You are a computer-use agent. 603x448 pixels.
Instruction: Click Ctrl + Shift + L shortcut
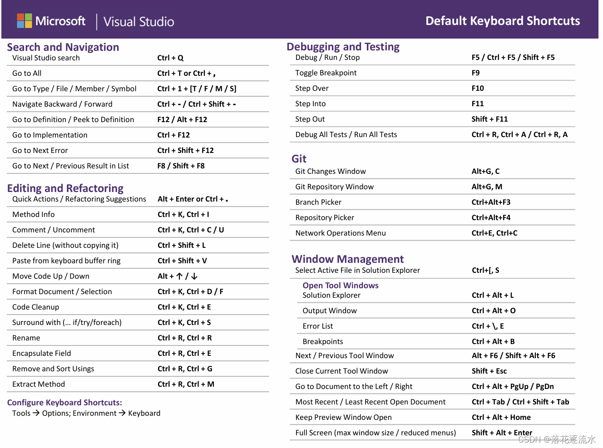coord(182,246)
